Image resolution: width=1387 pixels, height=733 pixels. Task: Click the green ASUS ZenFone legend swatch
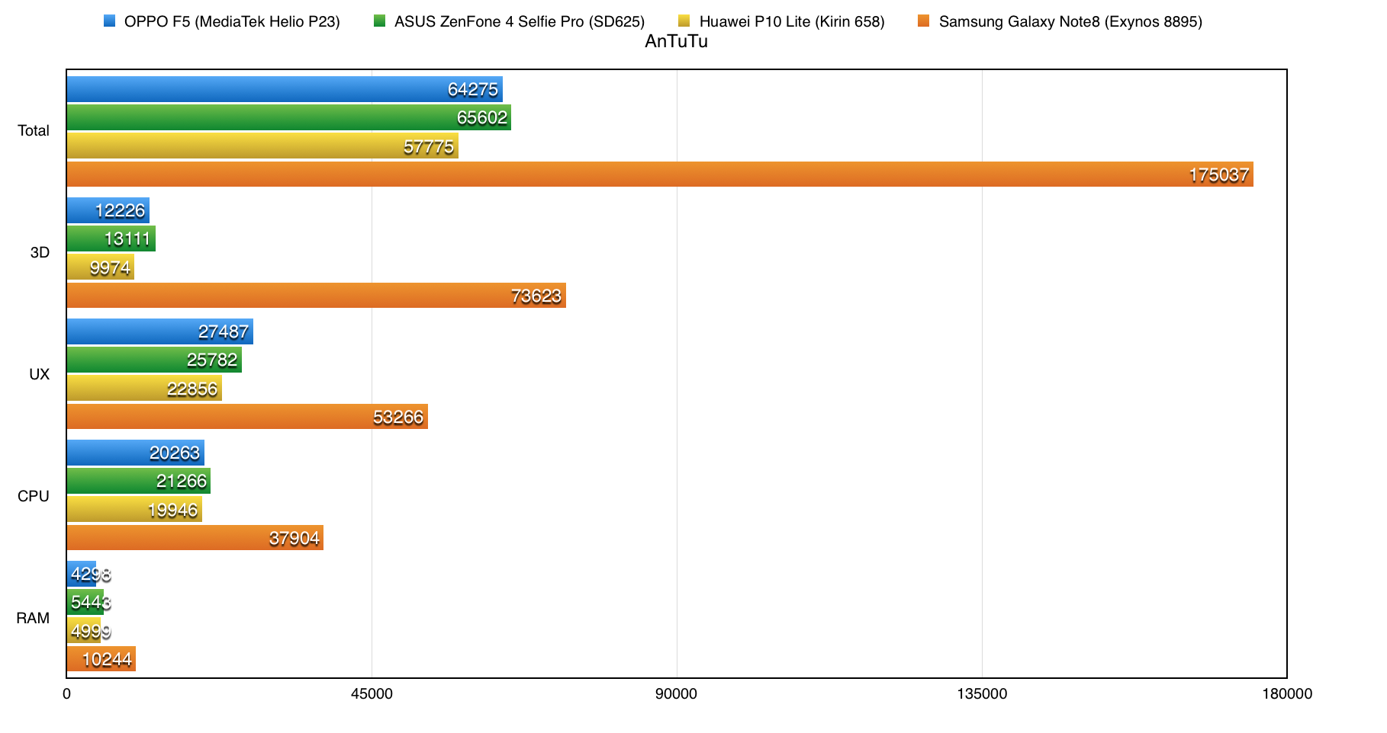coord(380,21)
